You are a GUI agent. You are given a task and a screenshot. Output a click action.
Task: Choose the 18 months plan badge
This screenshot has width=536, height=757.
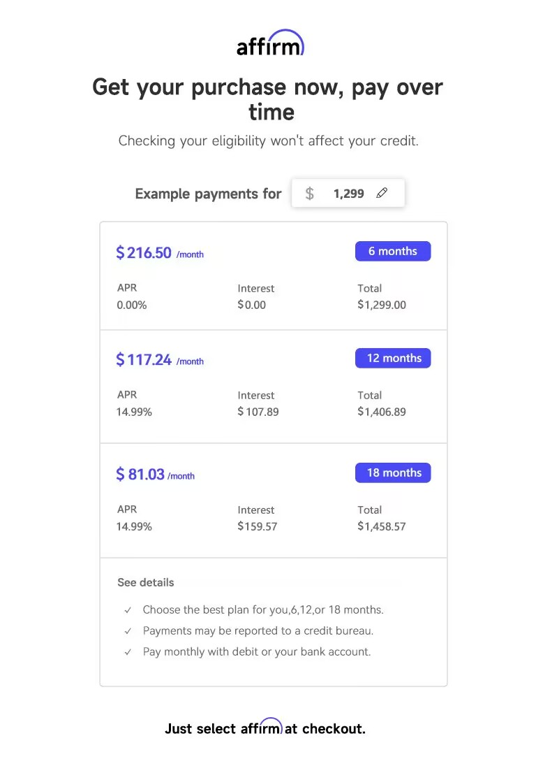(x=393, y=473)
